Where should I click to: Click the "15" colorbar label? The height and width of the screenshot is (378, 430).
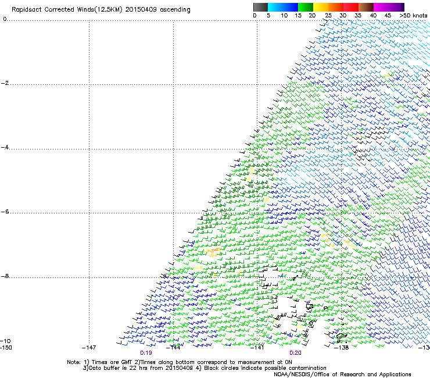pos(298,16)
